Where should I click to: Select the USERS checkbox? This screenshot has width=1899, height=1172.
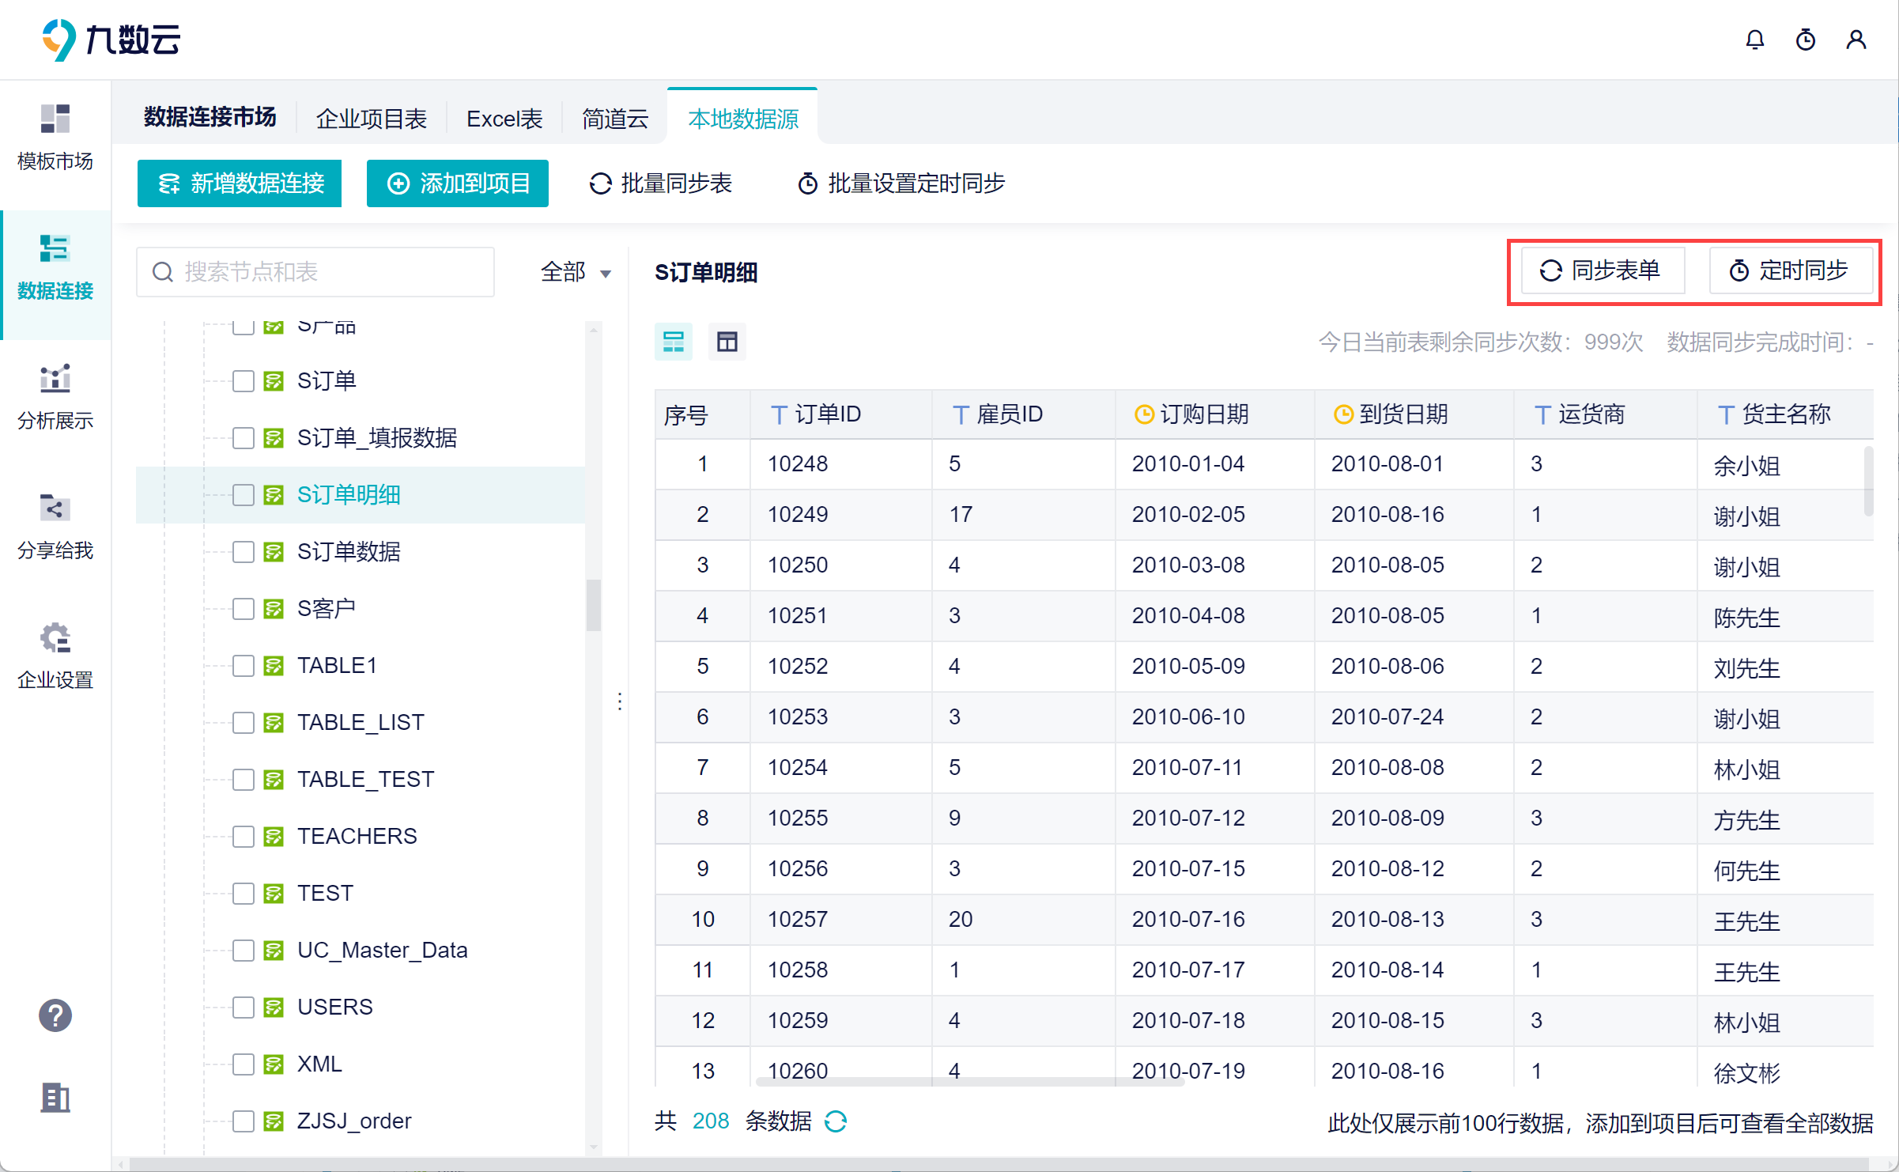(244, 1008)
